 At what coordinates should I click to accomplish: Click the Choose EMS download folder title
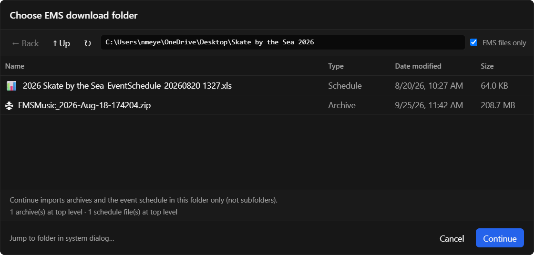pos(73,15)
